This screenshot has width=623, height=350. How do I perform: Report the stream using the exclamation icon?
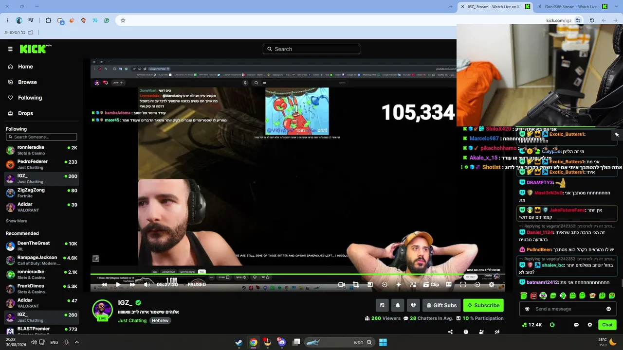pyautogui.click(x=466, y=332)
